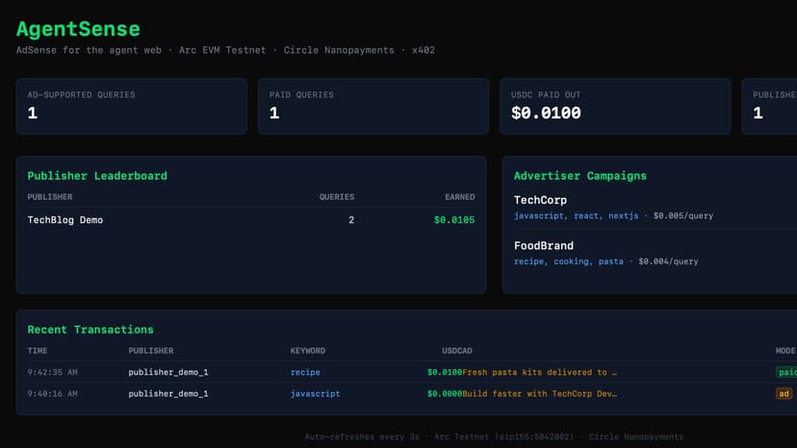The image size is (797, 448).
Task: Select the TechCorp campaign name
Action: (x=540, y=200)
